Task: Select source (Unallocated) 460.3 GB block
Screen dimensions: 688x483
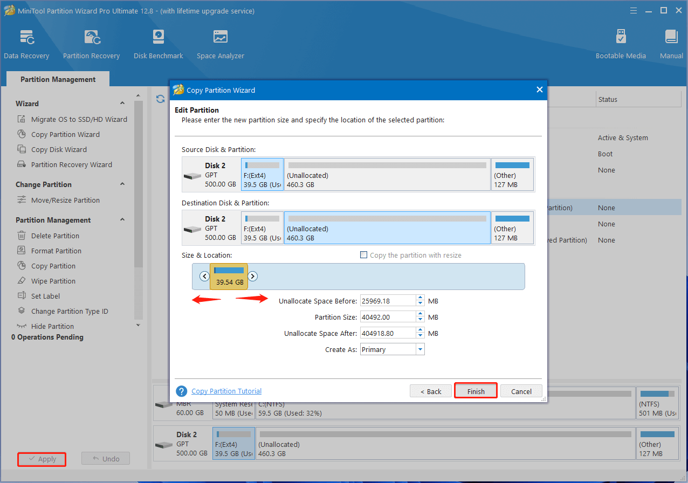Action: (387, 175)
